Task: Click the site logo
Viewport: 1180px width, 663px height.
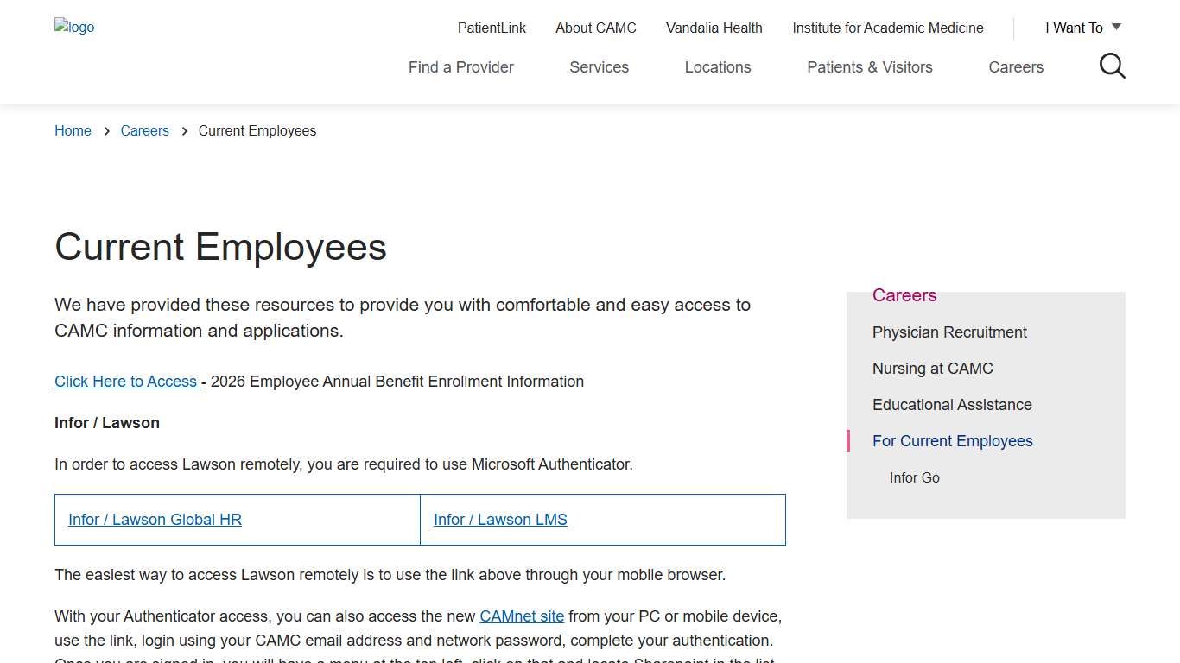Action: click(74, 27)
